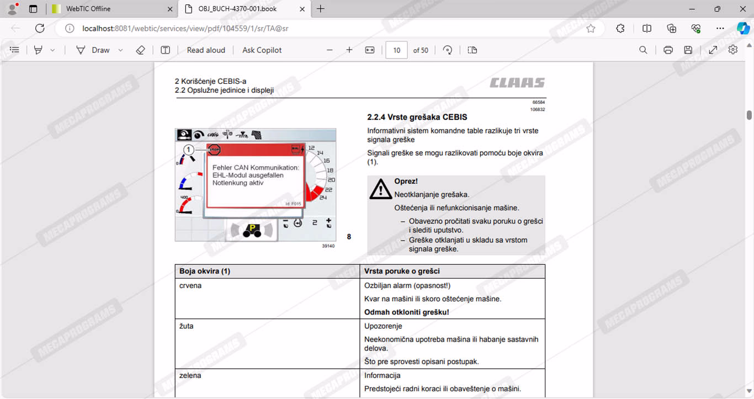Select the highlight tool
This screenshot has width=754, height=399.
(38, 50)
